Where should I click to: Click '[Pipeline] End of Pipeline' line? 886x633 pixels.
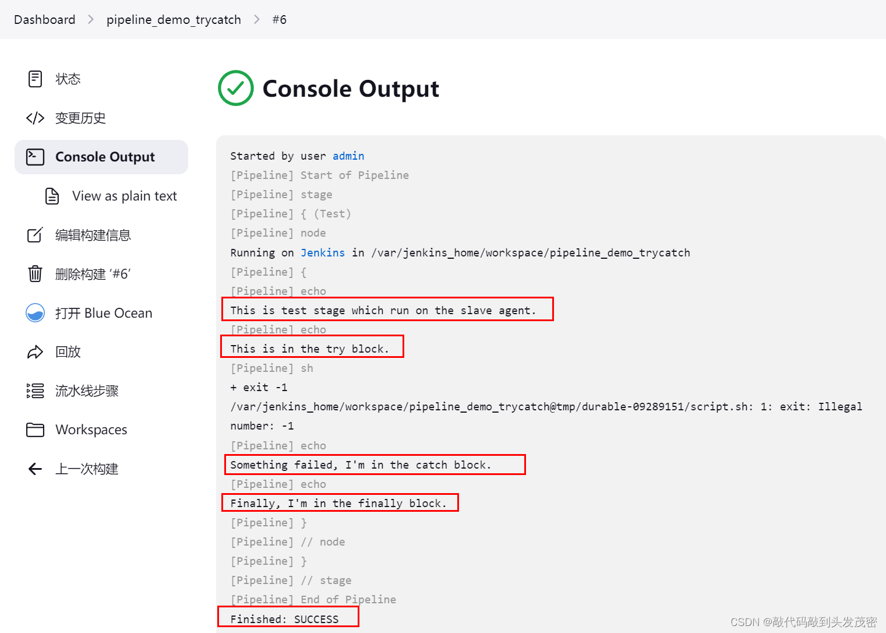click(x=313, y=599)
